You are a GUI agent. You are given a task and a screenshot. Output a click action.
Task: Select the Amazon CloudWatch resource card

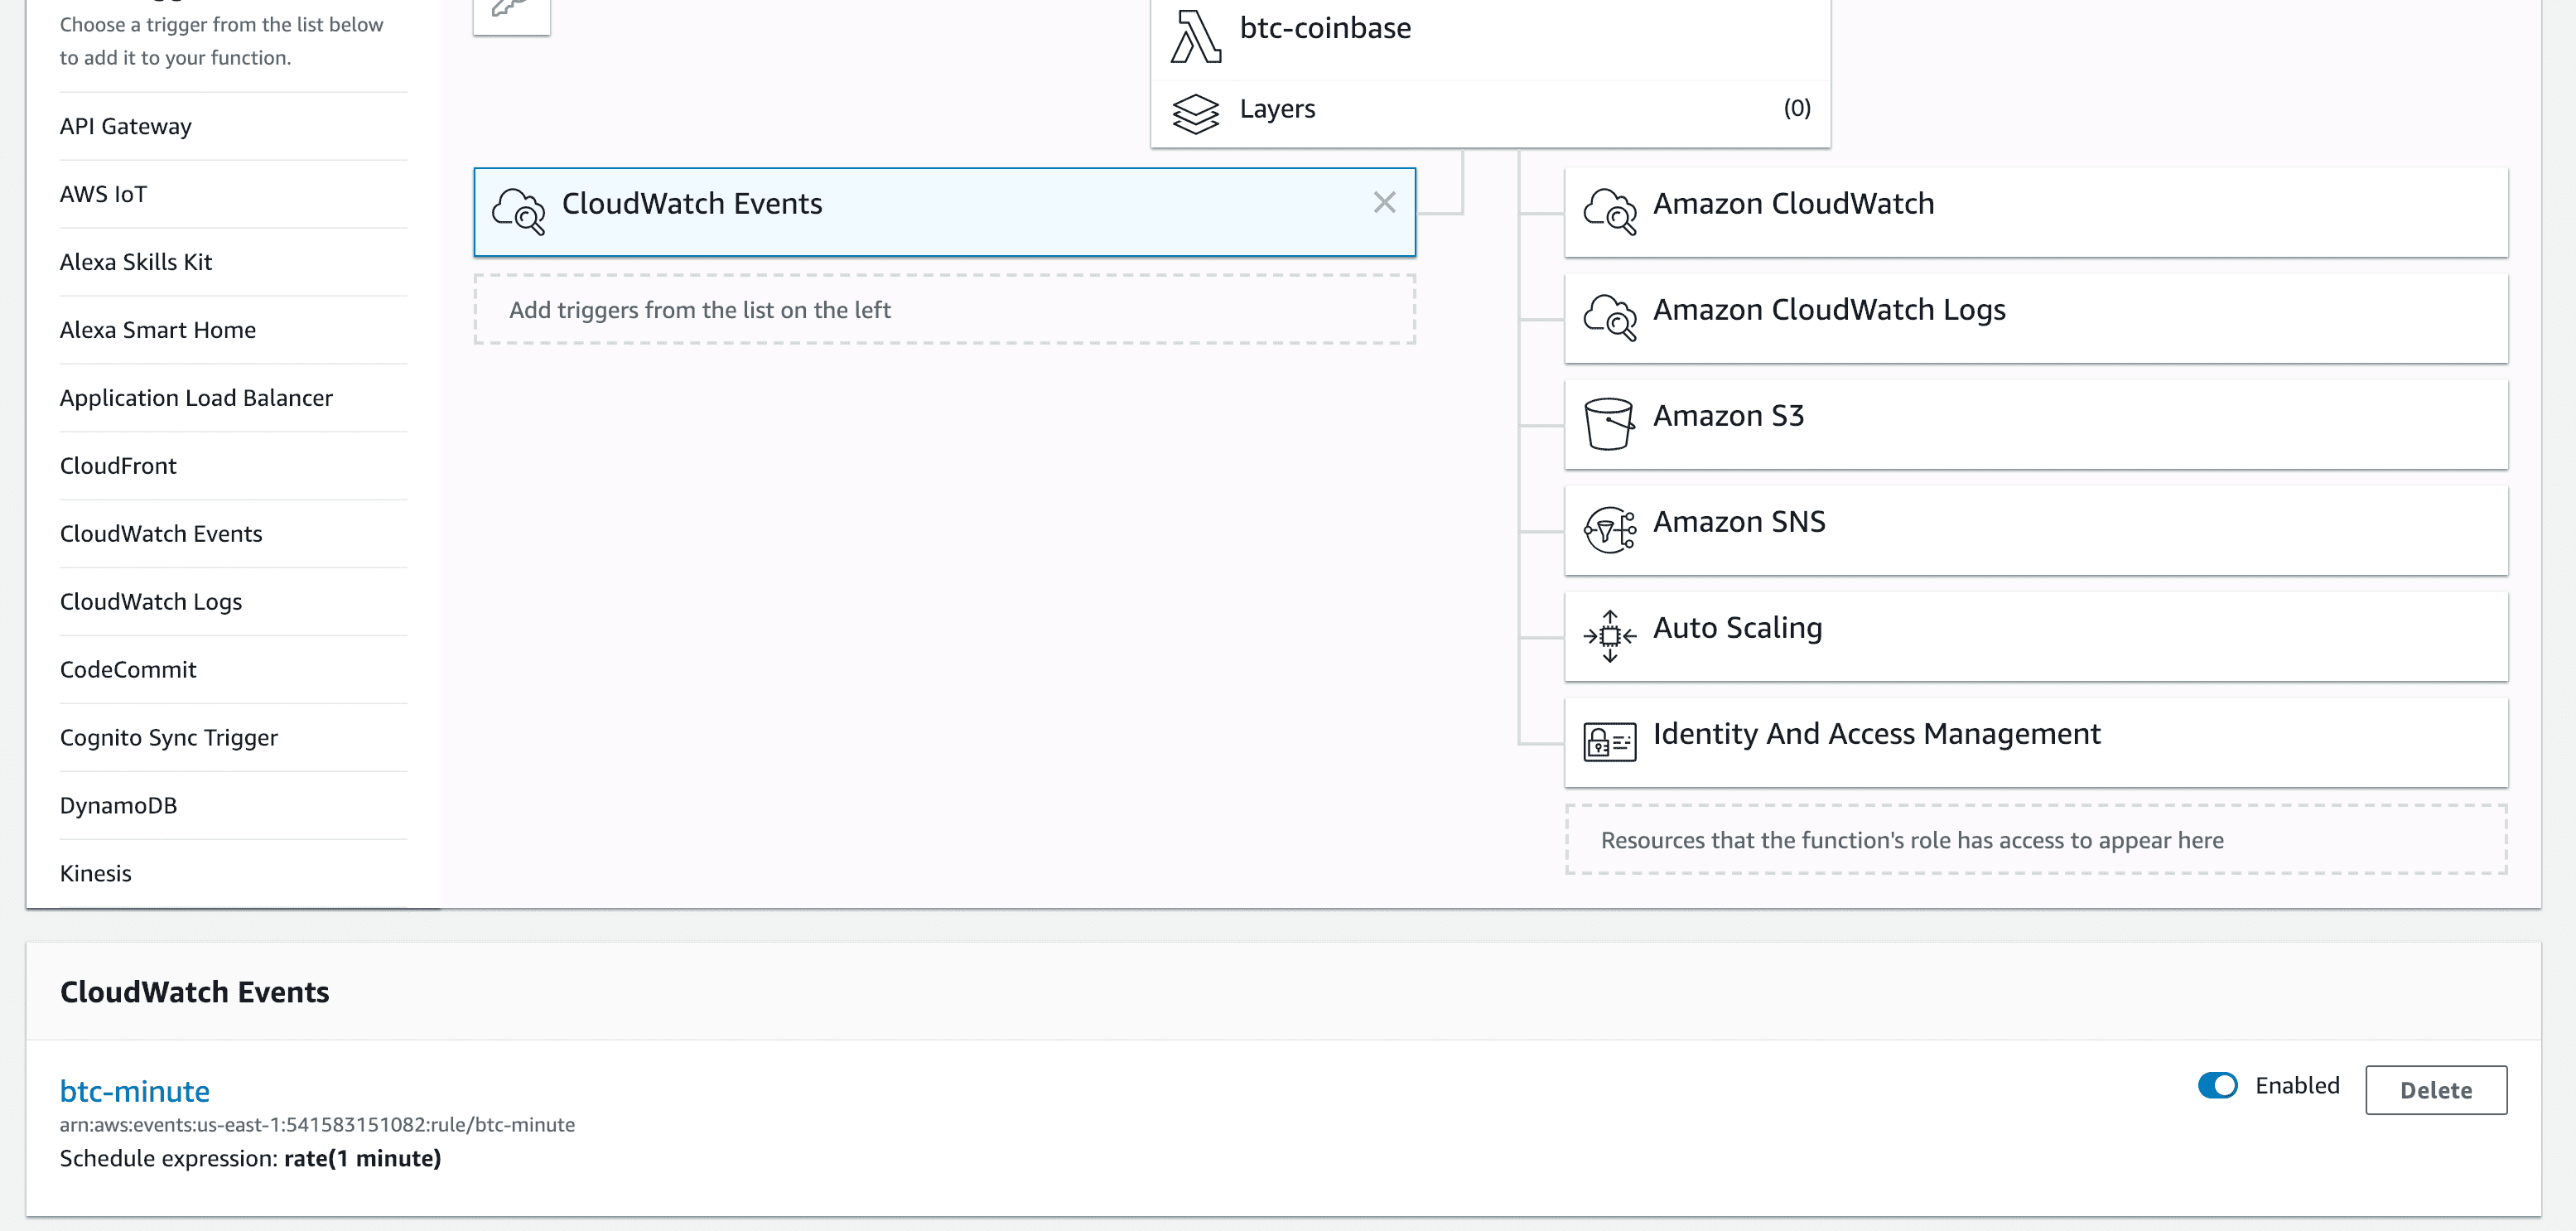(x=2035, y=212)
